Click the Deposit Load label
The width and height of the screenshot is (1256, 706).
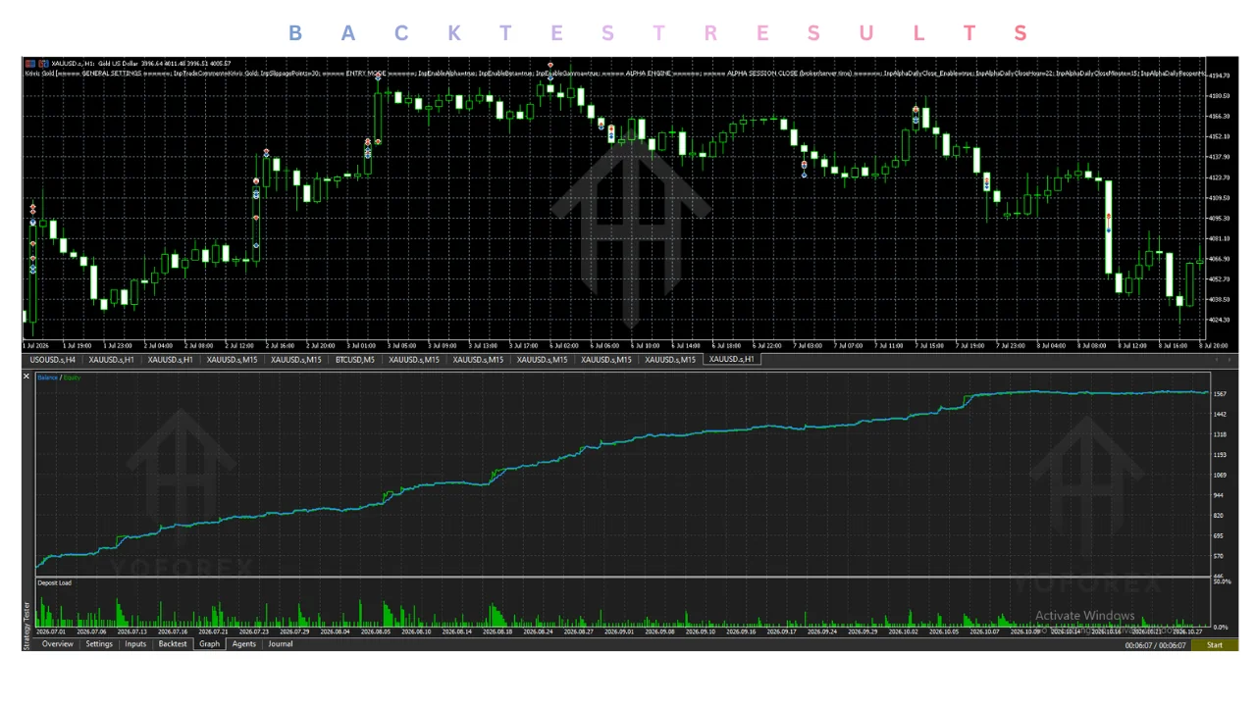55,582
